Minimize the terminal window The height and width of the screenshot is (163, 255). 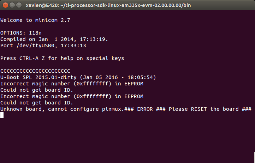pos(12,5)
